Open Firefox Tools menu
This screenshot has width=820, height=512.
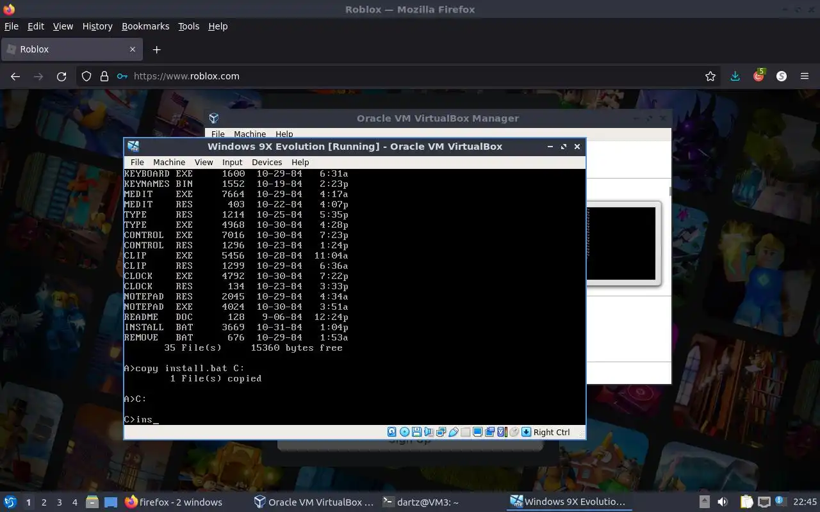[x=188, y=26]
